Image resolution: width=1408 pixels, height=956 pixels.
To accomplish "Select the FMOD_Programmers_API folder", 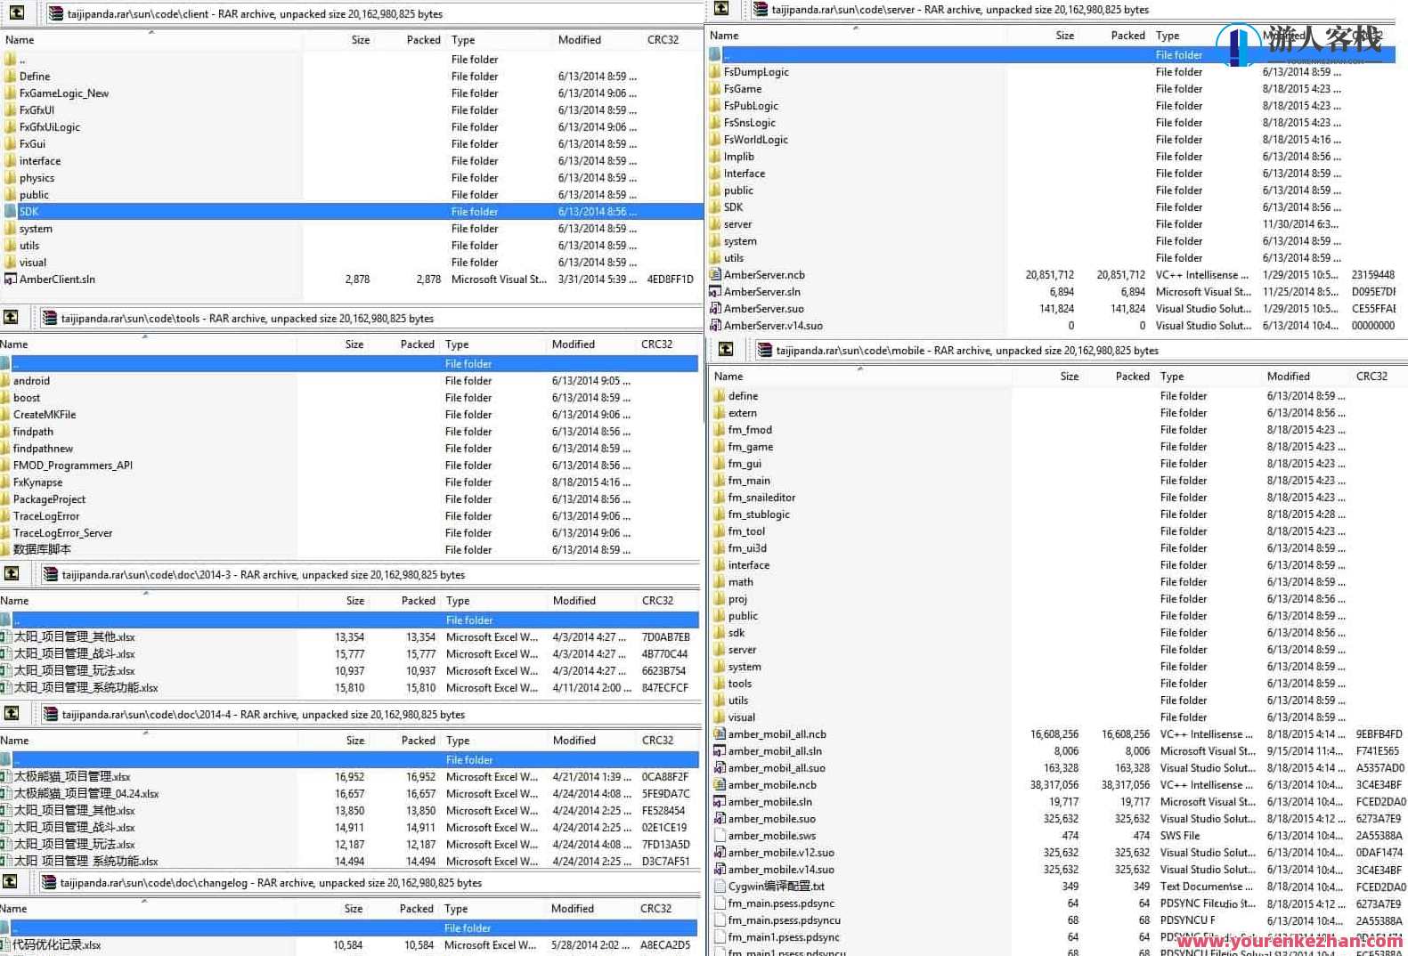I will coord(72,466).
